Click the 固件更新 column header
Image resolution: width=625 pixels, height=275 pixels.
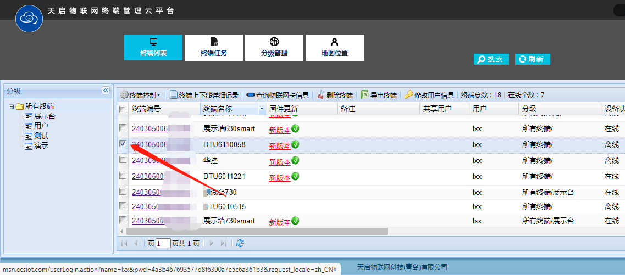[x=302, y=109]
